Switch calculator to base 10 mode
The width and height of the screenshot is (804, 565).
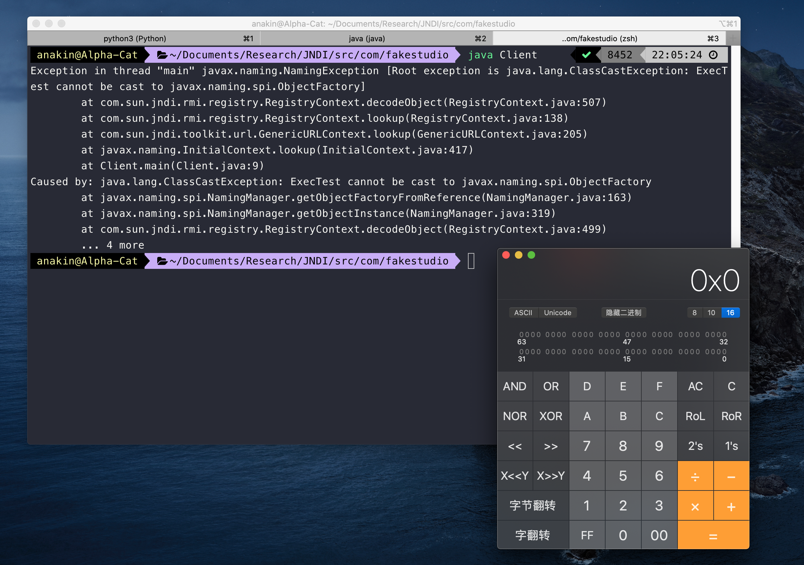point(711,312)
